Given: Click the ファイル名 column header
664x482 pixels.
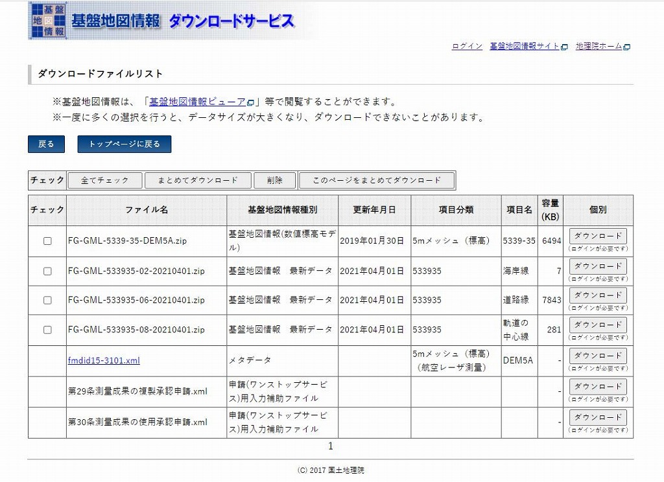Looking at the screenshot, I should [147, 210].
